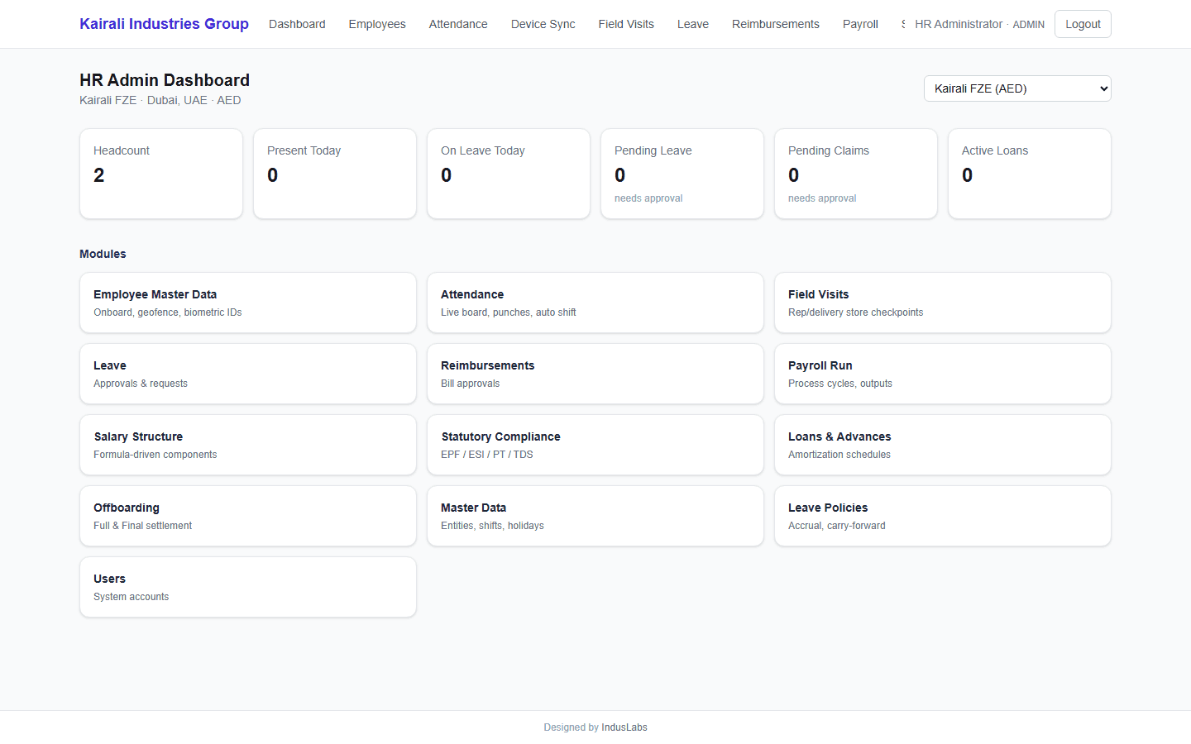
Task: Open the Loans & Advances module card
Action: pos(943,445)
